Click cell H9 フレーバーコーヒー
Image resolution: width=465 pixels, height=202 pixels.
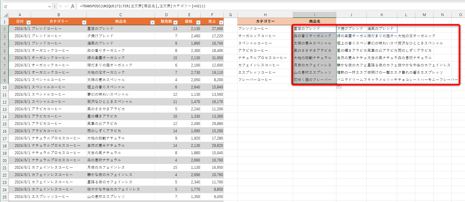tap(265, 80)
